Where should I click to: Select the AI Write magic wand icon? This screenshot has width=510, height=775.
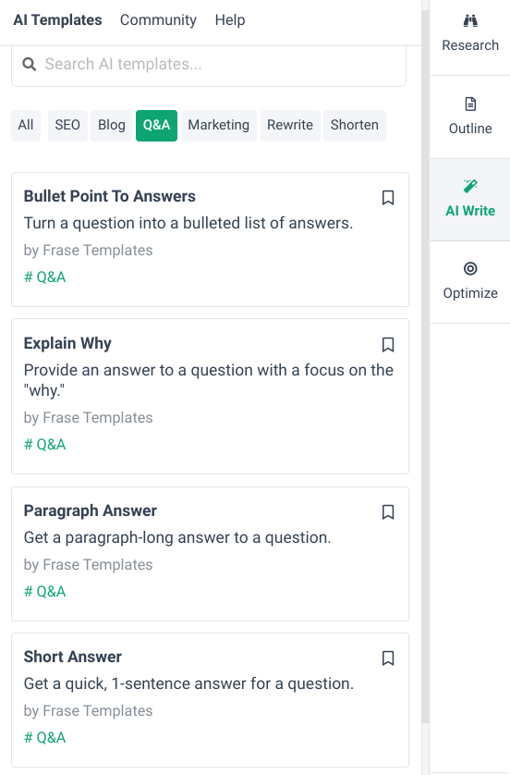[x=470, y=186]
